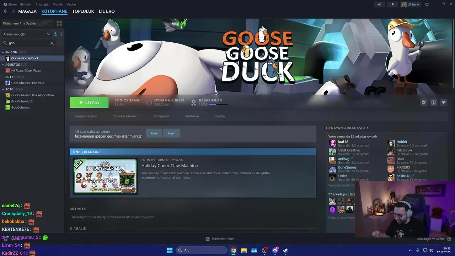Open the BAŞARIMLAR achievements progress
Viewport: 455px width, 256px height.
(x=209, y=102)
